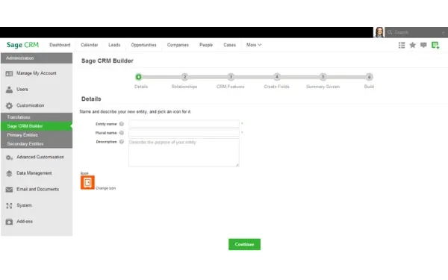Click help icon next to Entity name
Viewport: 448px width, 280px height.
click(122, 124)
